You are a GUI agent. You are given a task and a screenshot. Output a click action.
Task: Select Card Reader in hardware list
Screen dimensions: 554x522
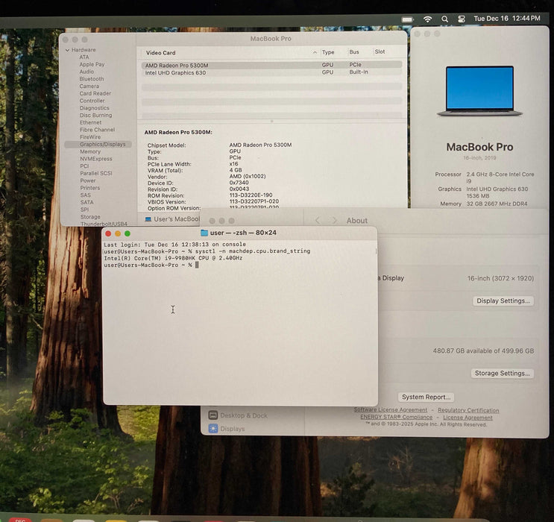95,93
